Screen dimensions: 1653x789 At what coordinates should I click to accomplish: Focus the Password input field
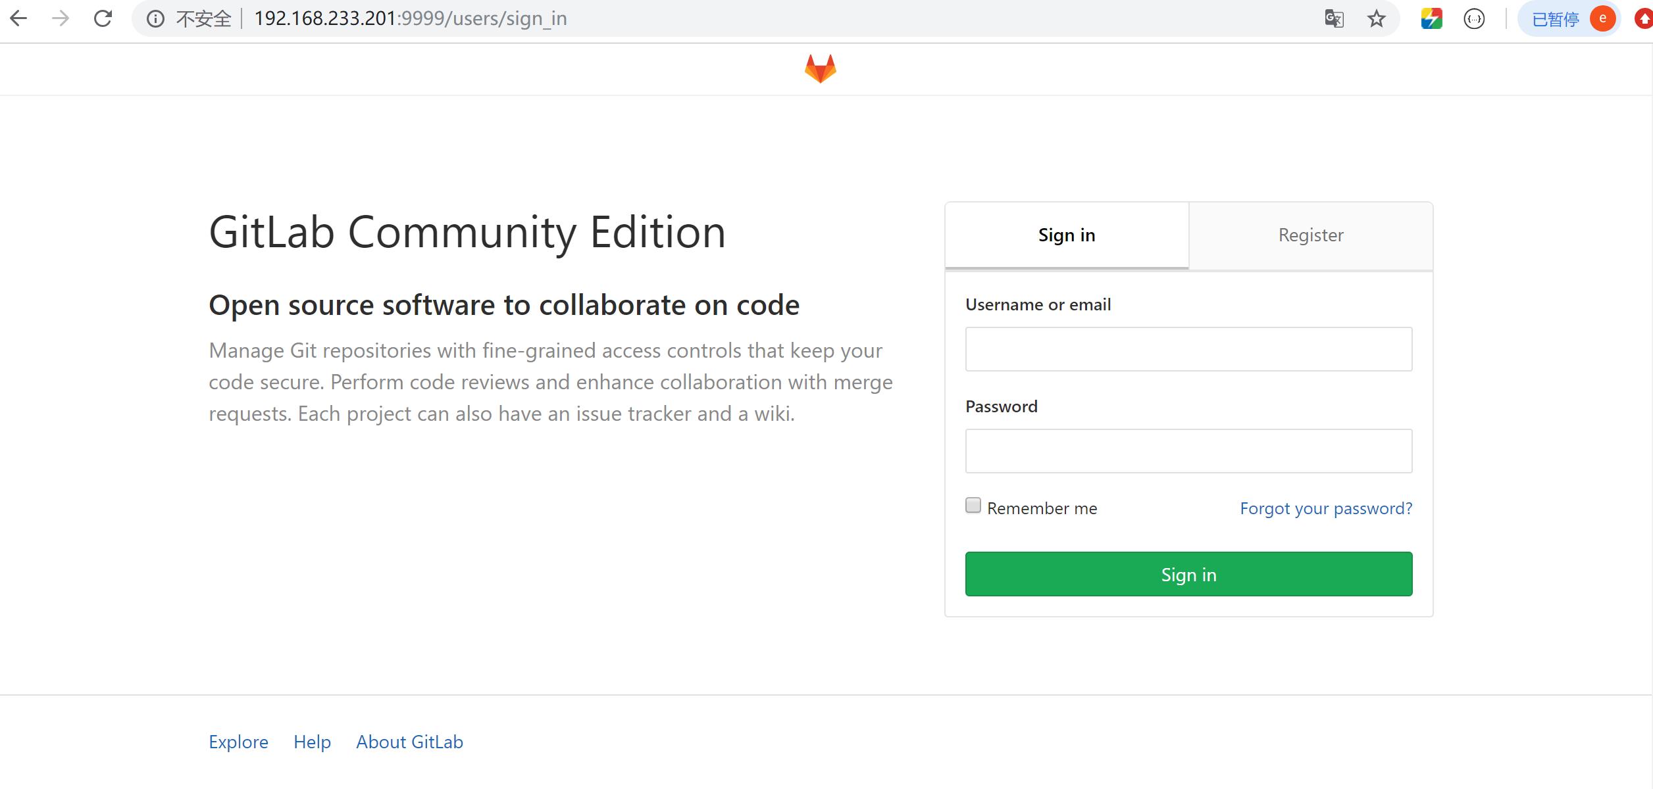coord(1188,451)
